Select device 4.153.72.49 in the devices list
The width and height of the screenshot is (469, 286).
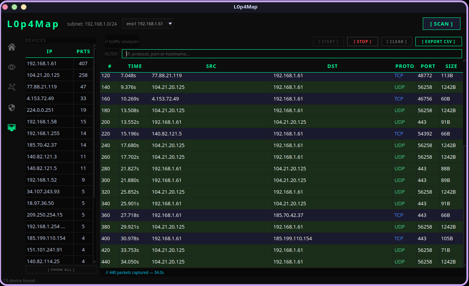[59, 98]
